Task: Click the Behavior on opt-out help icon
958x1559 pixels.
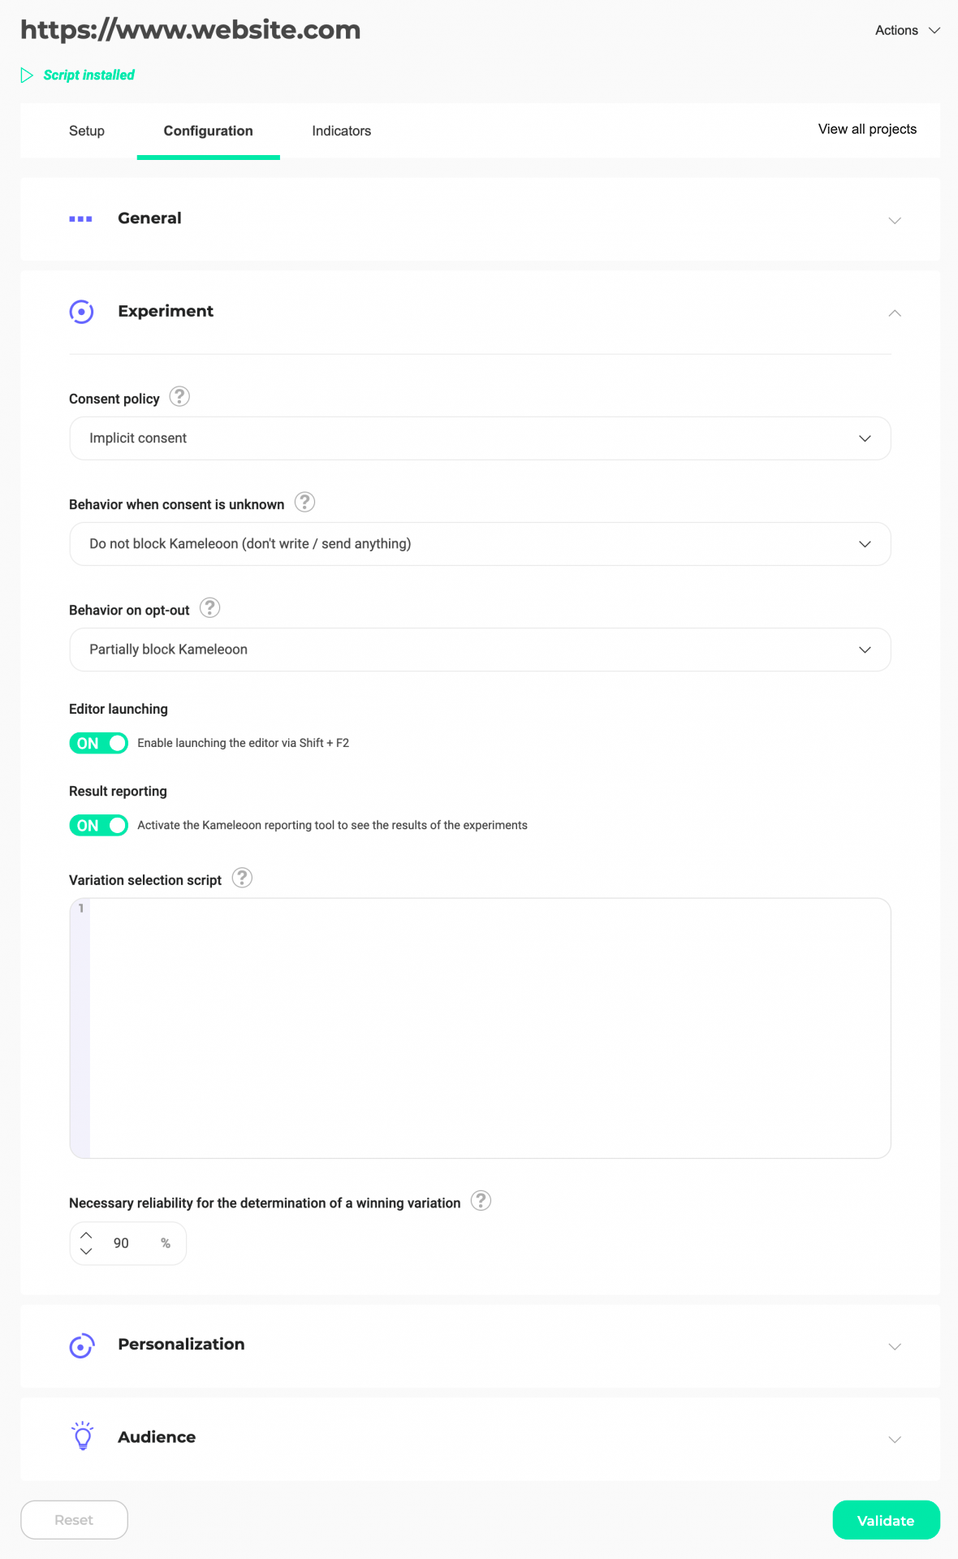Action: click(x=209, y=607)
